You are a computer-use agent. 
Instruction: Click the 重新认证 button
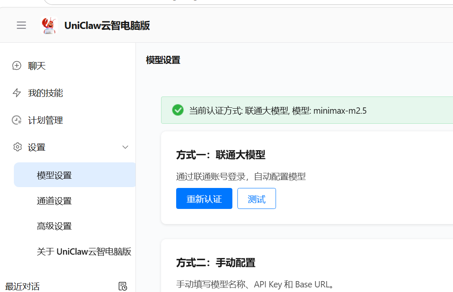click(x=204, y=198)
